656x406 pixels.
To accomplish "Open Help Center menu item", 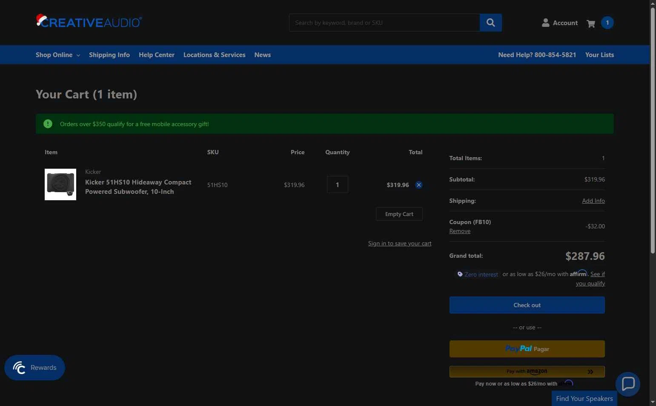I will 157,55.
